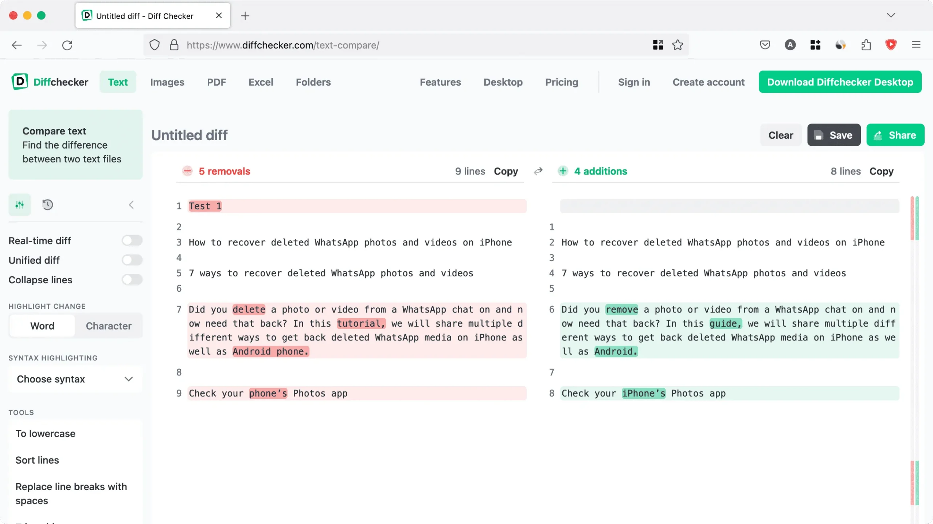Viewport: 933px width, 524px height.
Task: Click the Firefox account icon in toolbar
Action: tap(790, 45)
